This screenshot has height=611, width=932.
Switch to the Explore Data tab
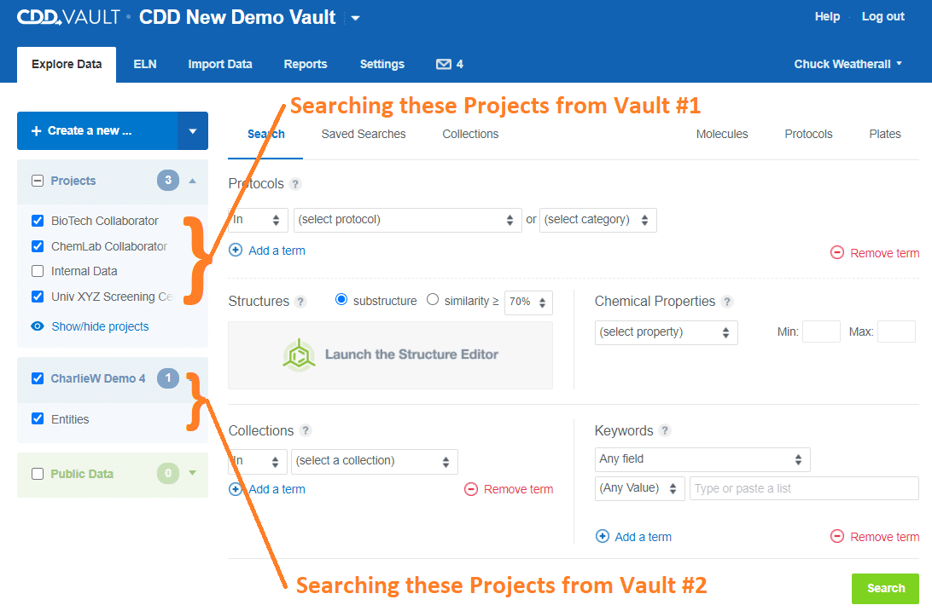[x=67, y=64]
